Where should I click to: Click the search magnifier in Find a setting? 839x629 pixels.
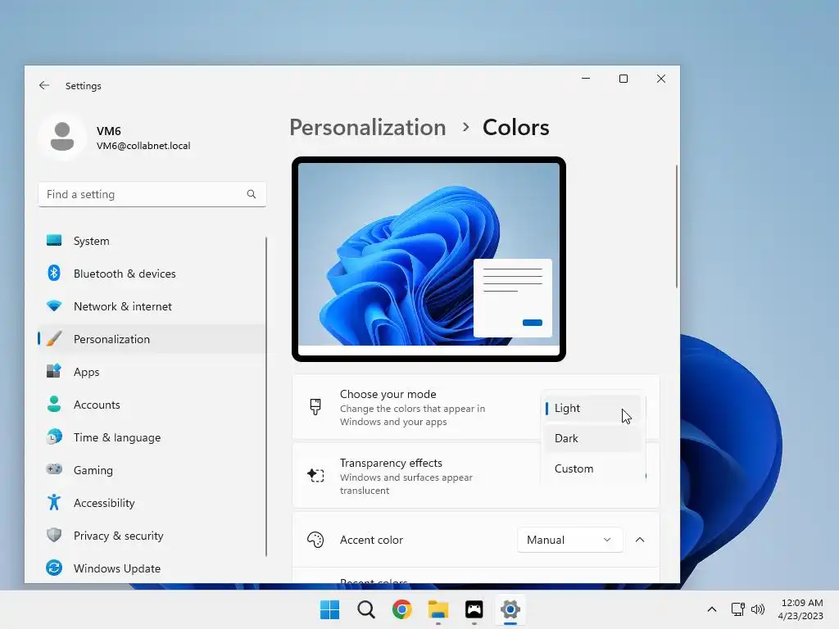pos(251,194)
